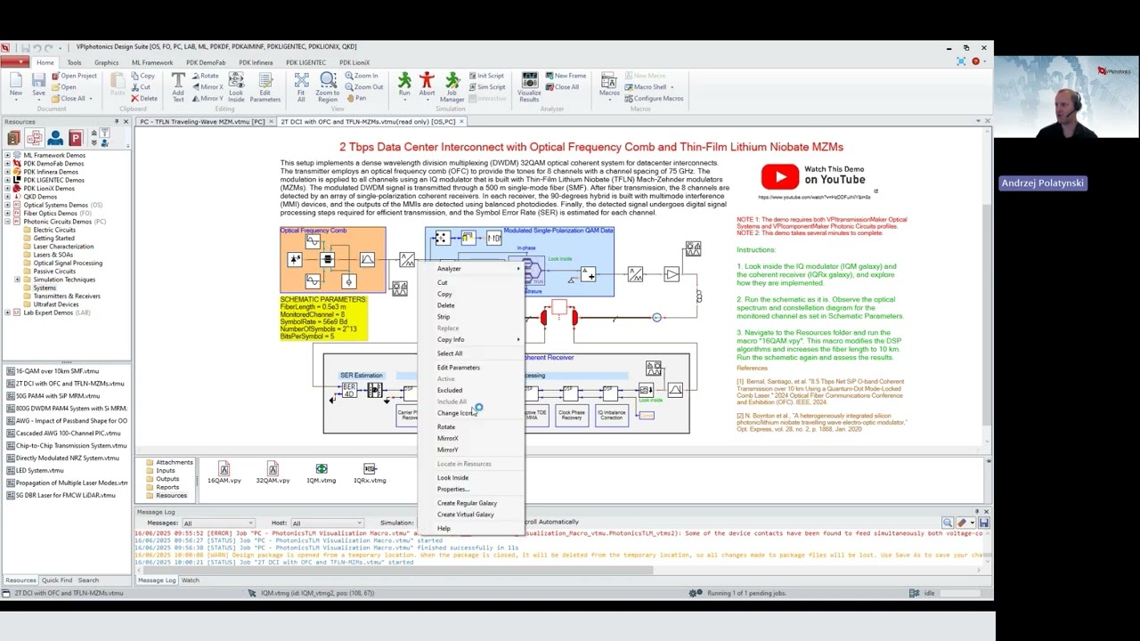Select the Zoom to Region tool
Image resolution: width=1140 pixels, height=641 pixels.
click(327, 86)
